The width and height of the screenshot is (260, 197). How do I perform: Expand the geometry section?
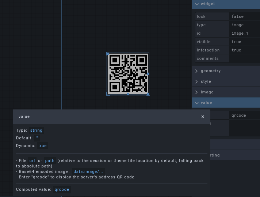(x=226, y=71)
